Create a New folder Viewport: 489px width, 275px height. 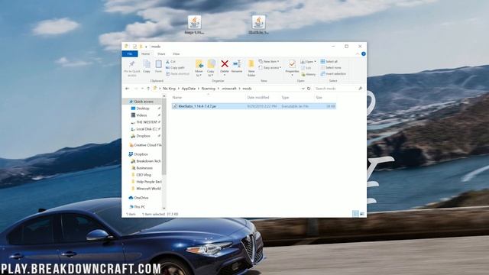[251, 68]
